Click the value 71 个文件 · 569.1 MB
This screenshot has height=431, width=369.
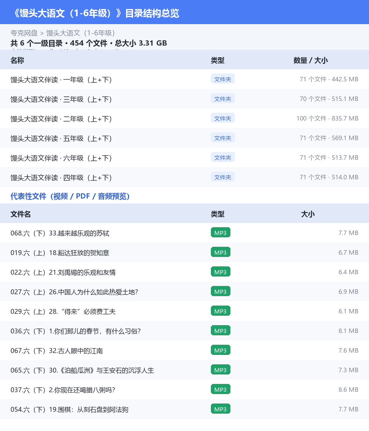329,138
